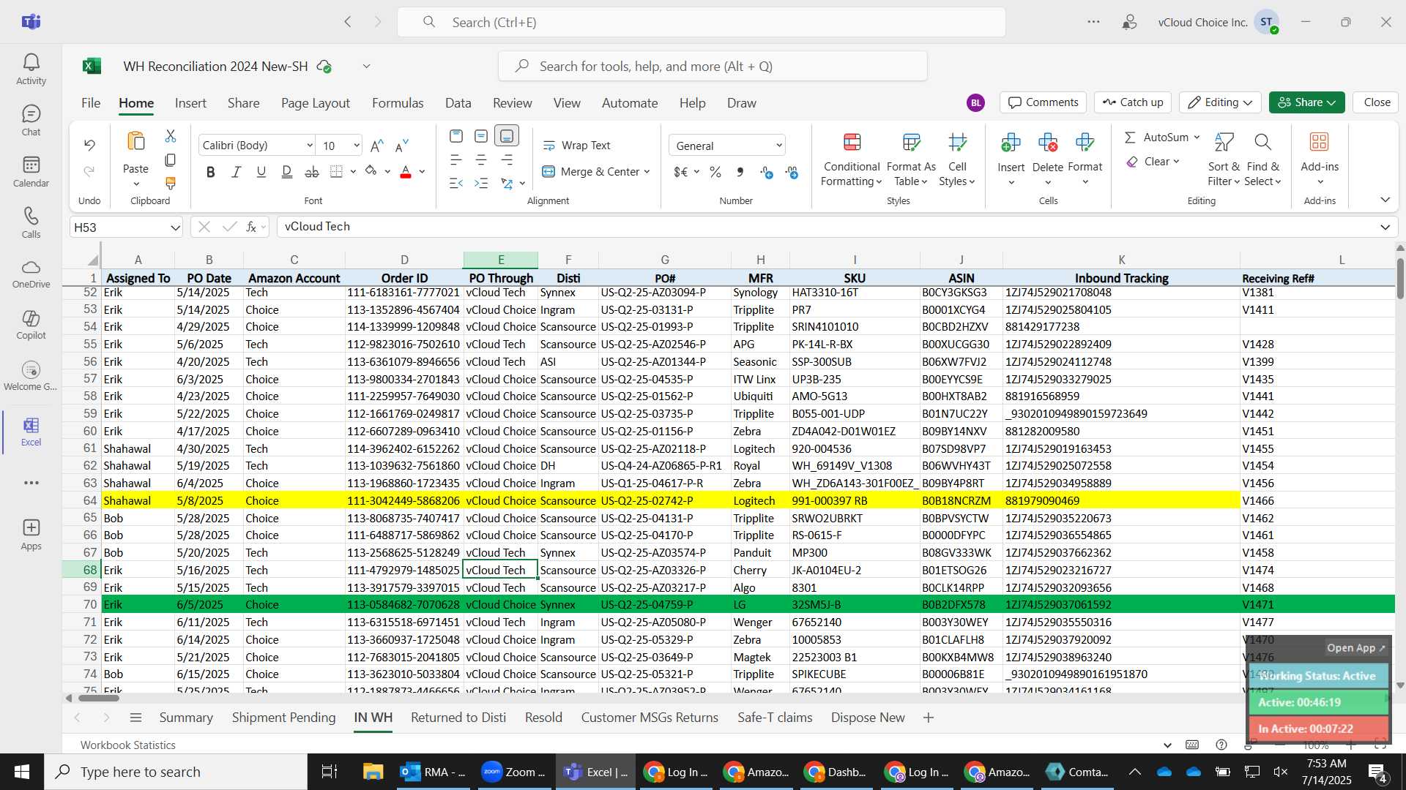The image size is (1406, 790).
Task: Click the Delete cells icon
Action: (1048, 142)
